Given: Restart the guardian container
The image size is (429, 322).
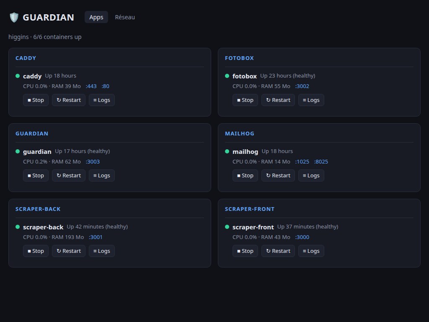Looking at the screenshot, I should pos(69,176).
